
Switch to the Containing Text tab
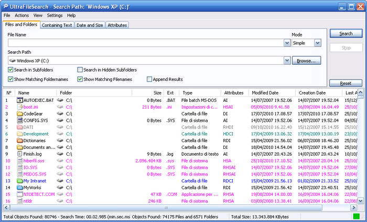(x=57, y=25)
